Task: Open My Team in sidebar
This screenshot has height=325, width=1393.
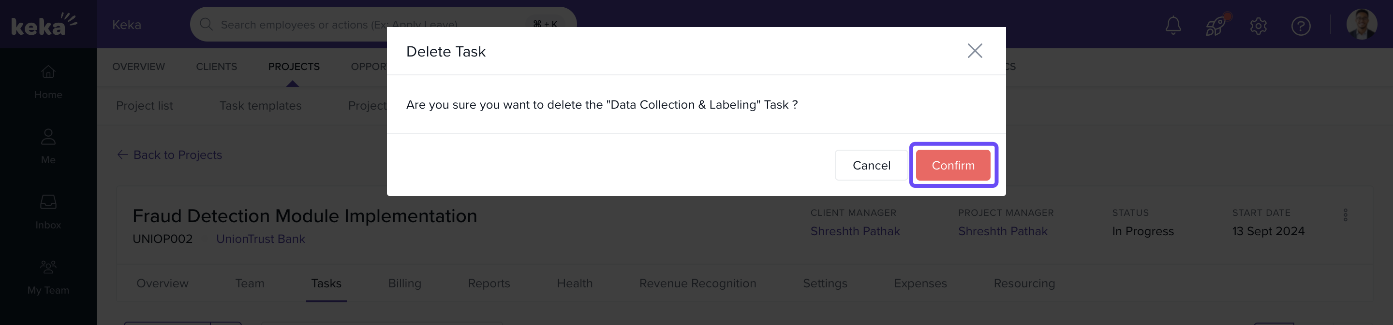Action: [48, 276]
